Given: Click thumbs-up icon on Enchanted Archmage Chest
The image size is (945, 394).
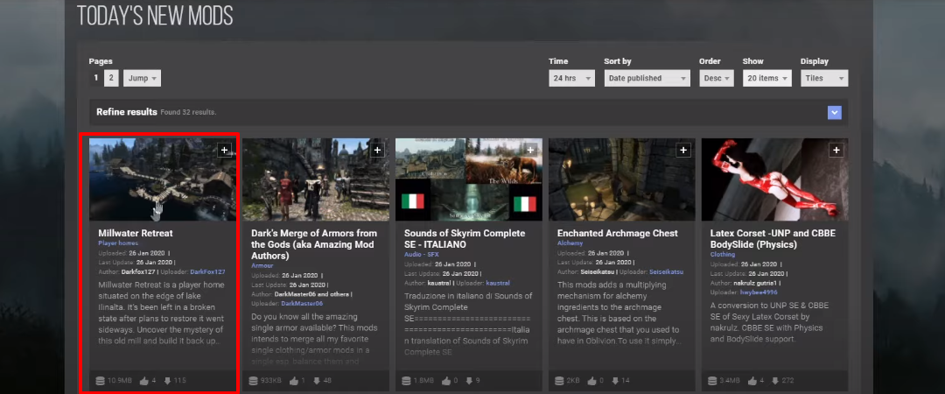Looking at the screenshot, I should (x=591, y=381).
